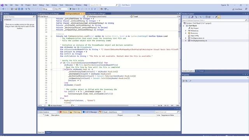
Task: Click the Start debugging button
Action: pyautogui.click(x=73, y=9)
